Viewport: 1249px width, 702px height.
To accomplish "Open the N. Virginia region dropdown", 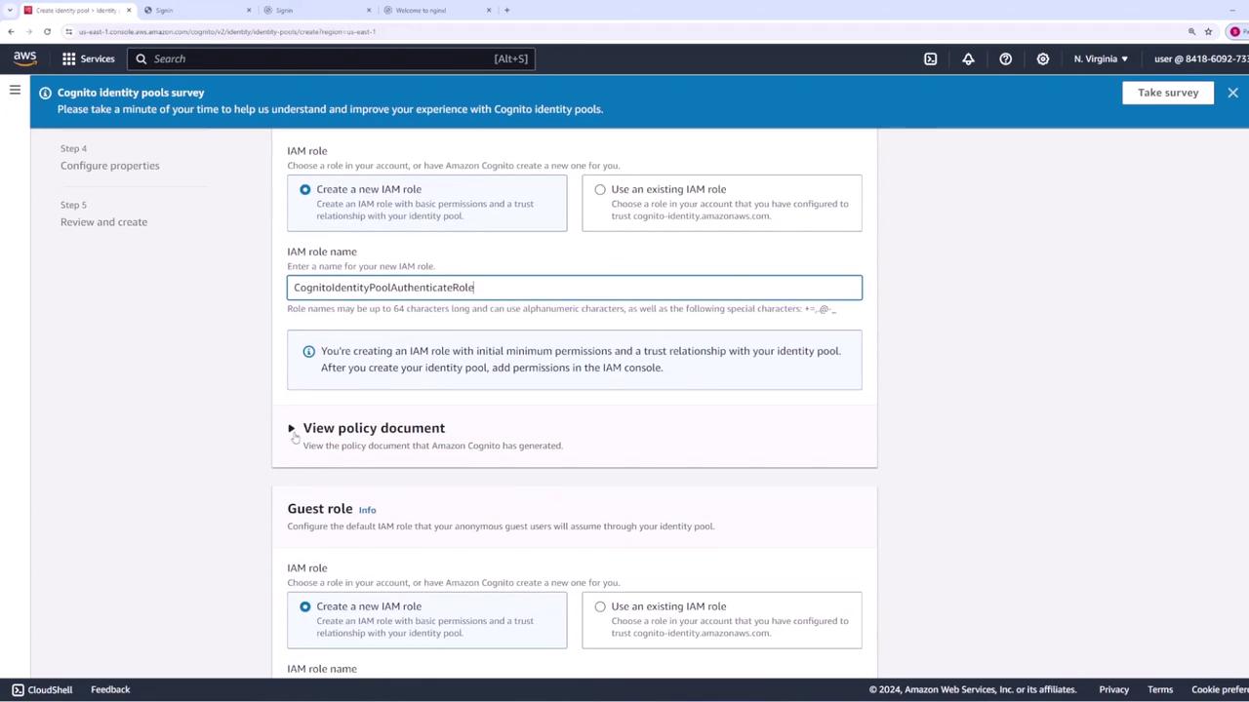I will (x=1101, y=58).
